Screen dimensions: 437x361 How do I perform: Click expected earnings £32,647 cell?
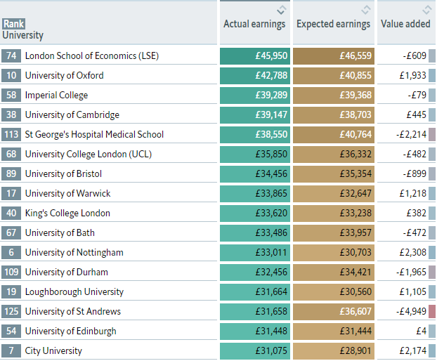pyautogui.click(x=334, y=194)
